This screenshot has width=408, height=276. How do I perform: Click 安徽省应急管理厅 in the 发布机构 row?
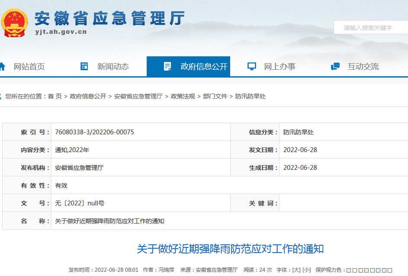click(79, 168)
